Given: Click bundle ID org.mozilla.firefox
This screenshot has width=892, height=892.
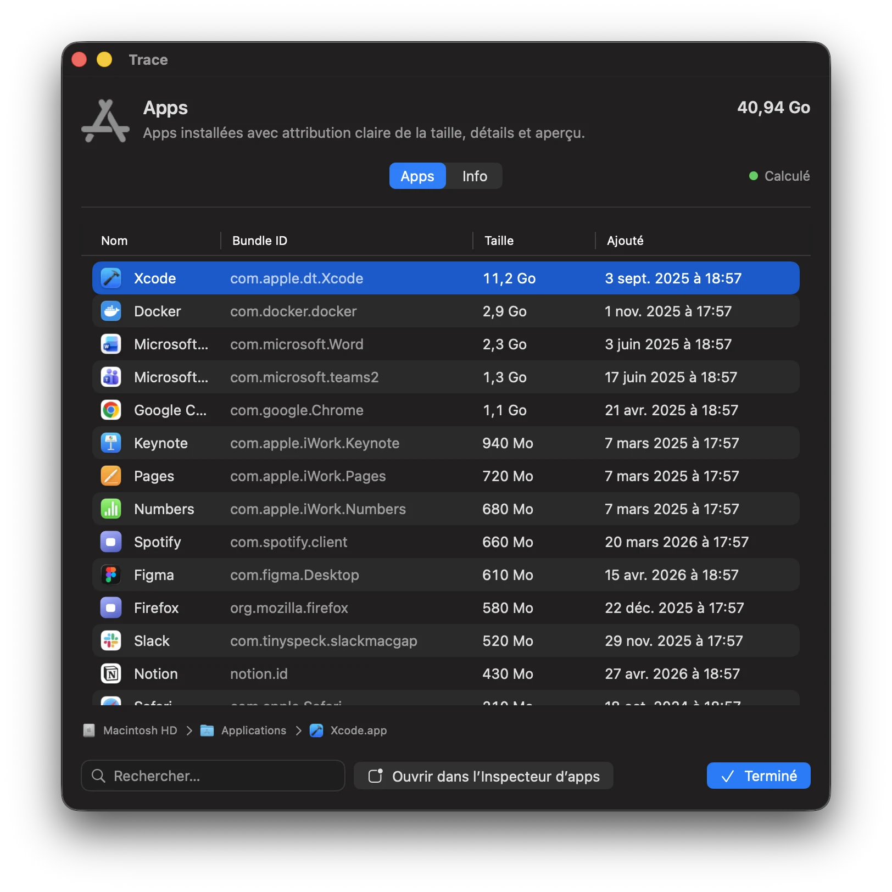Looking at the screenshot, I should tap(289, 608).
